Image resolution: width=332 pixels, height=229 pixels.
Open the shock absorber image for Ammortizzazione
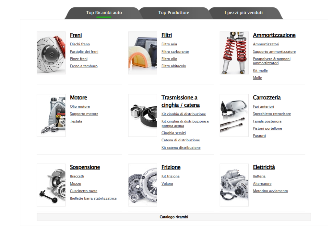tap(234, 53)
